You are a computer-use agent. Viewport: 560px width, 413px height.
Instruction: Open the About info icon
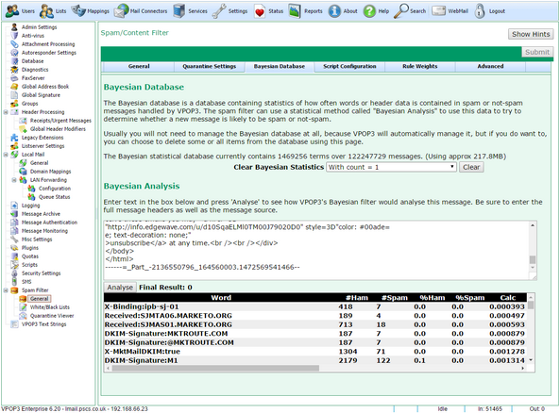click(334, 11)
